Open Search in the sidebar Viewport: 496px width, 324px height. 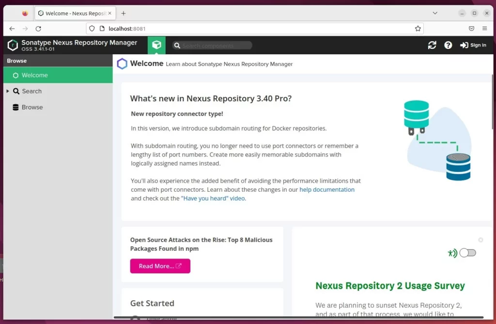pos(31,91)
